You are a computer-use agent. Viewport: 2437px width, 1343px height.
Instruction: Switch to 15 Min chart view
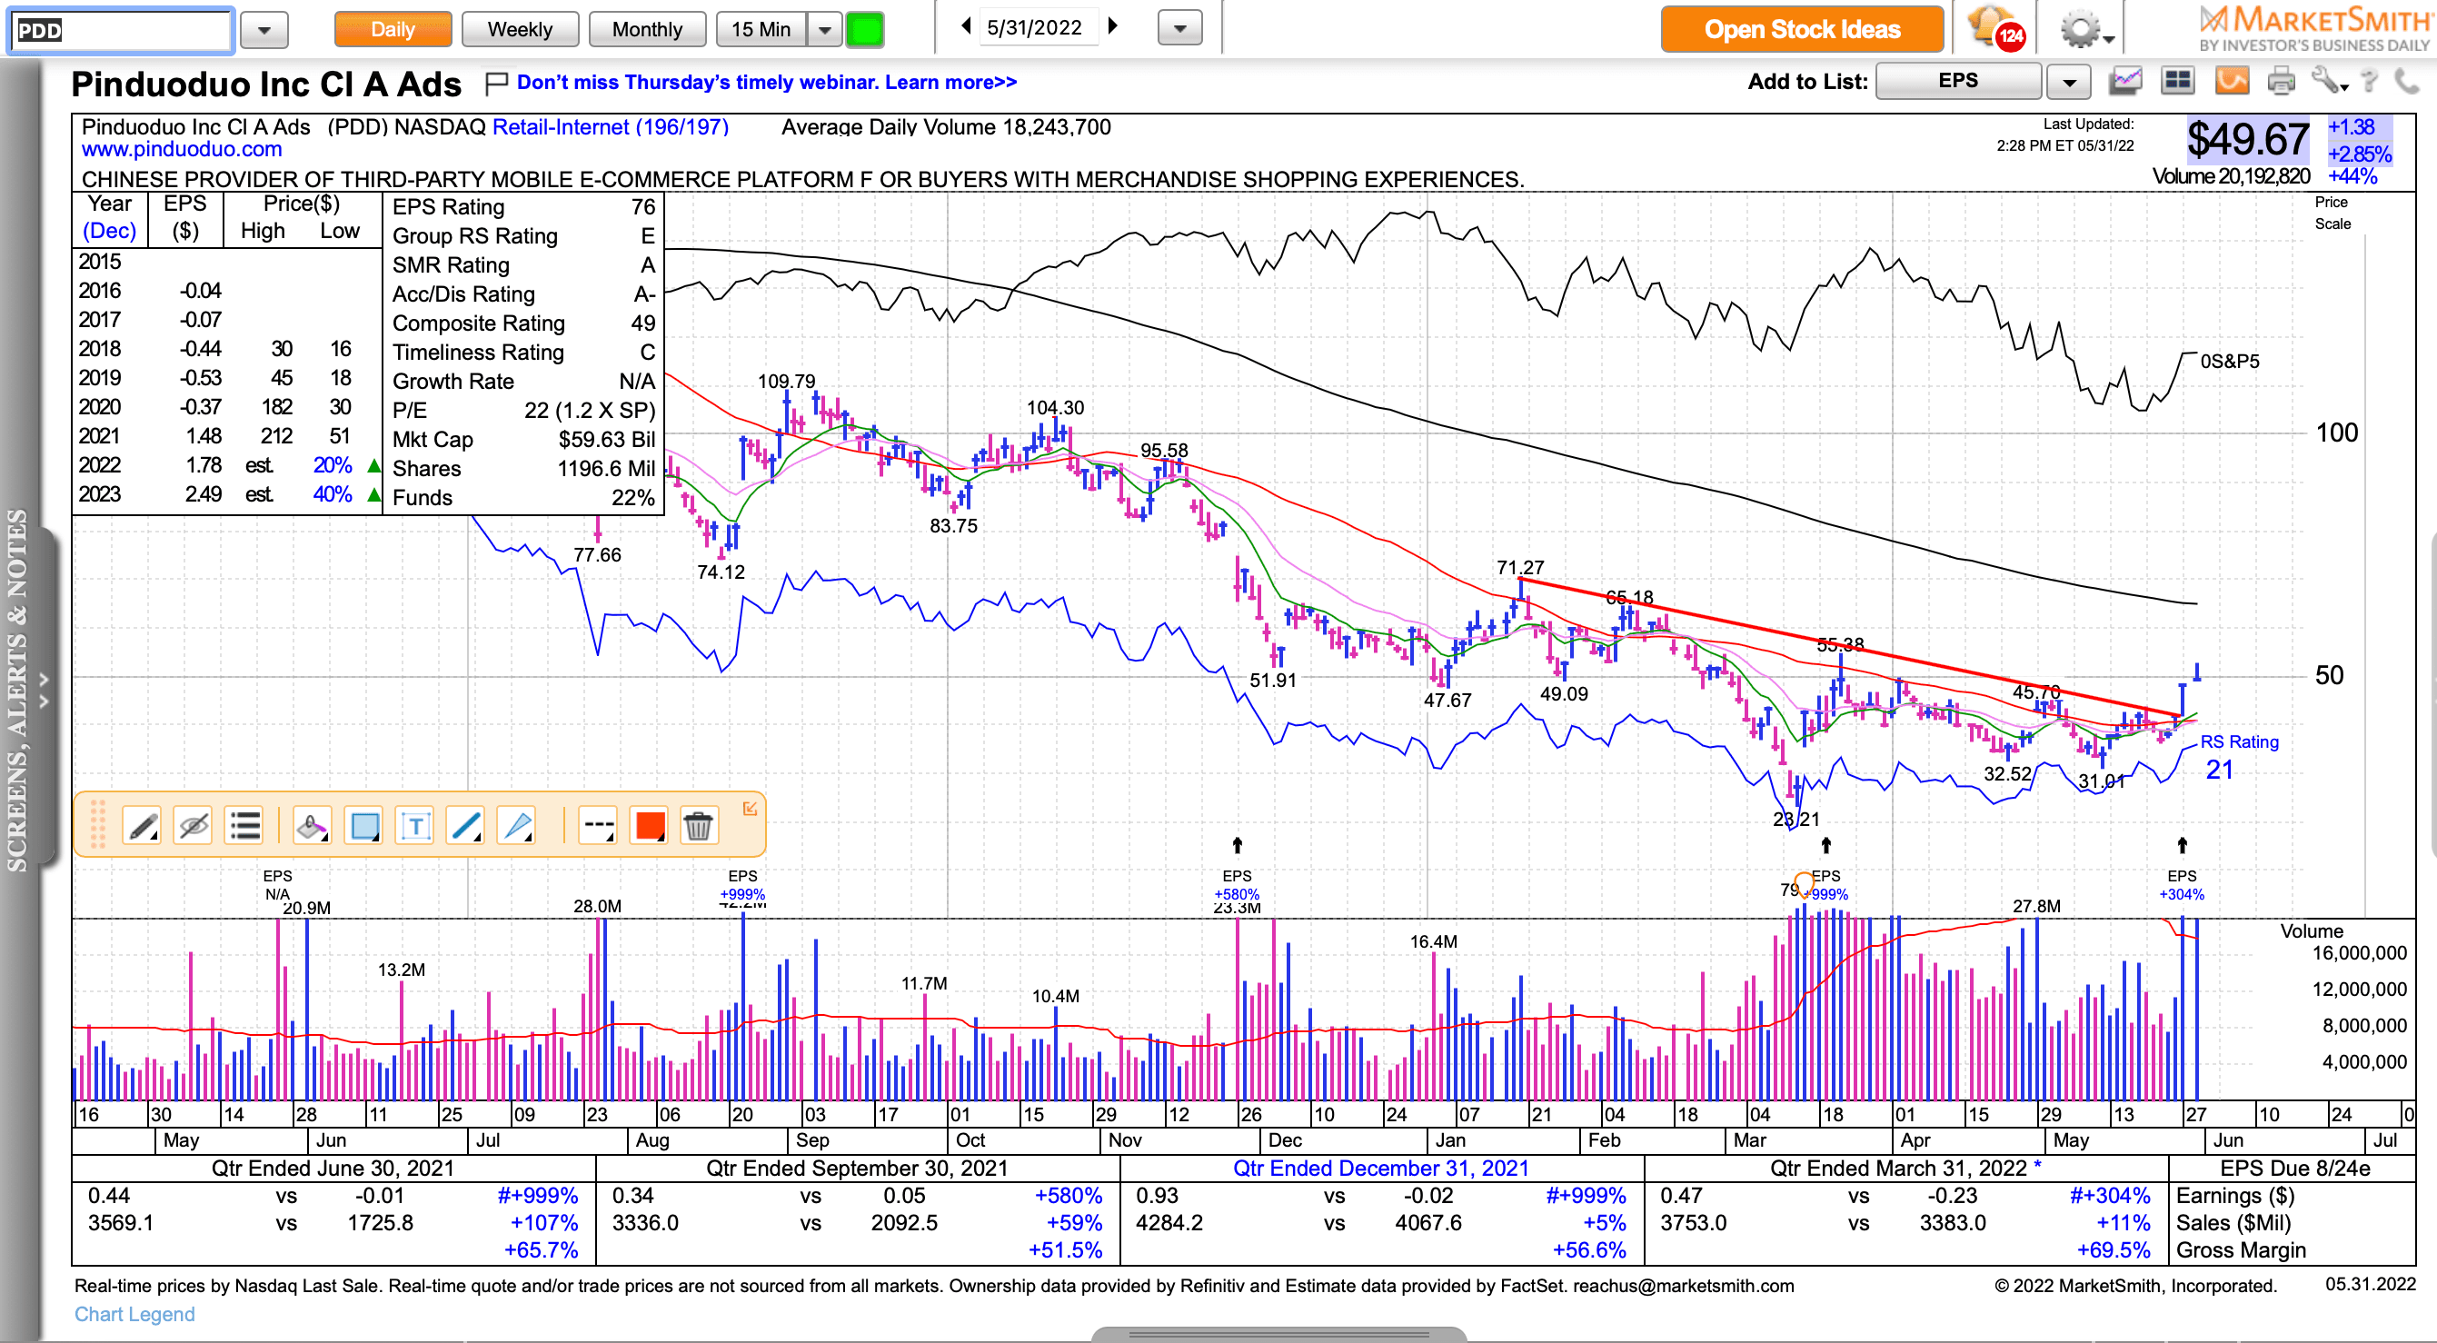(761, 29)
